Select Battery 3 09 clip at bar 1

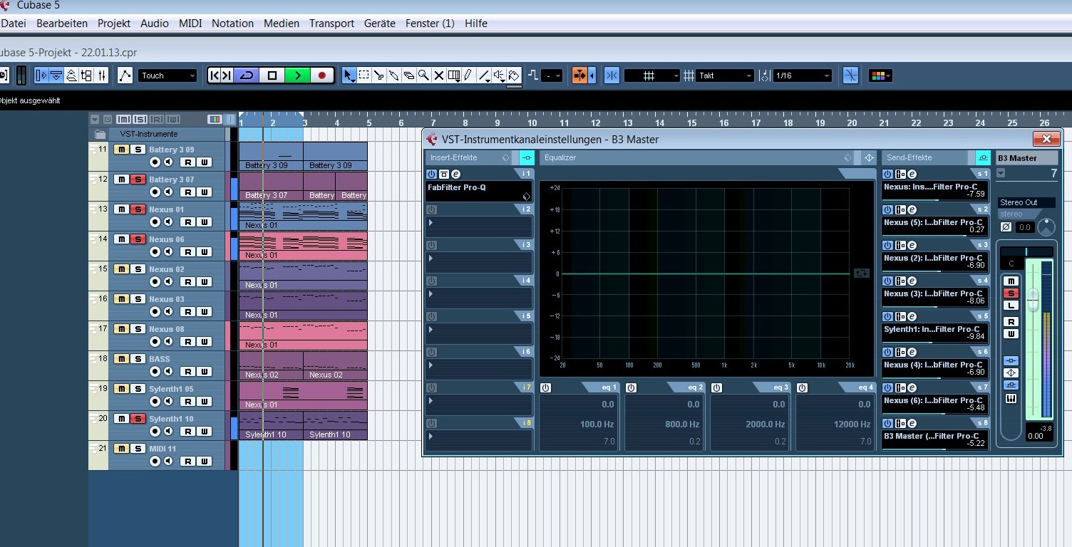click(271, 157)
